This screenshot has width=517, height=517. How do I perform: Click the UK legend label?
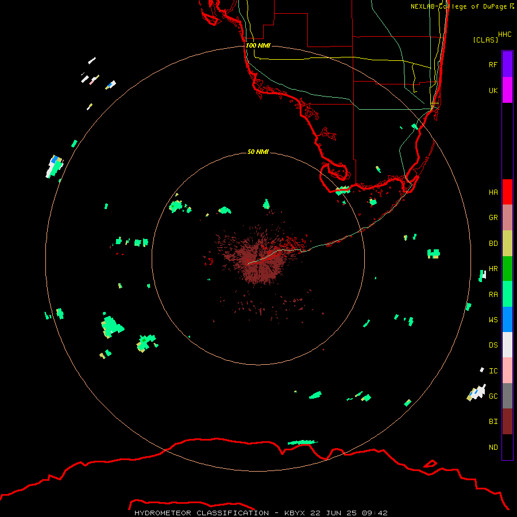(493, 90)
